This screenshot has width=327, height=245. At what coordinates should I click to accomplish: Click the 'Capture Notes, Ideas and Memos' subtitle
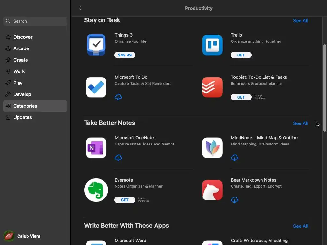[x=145, y=144]
